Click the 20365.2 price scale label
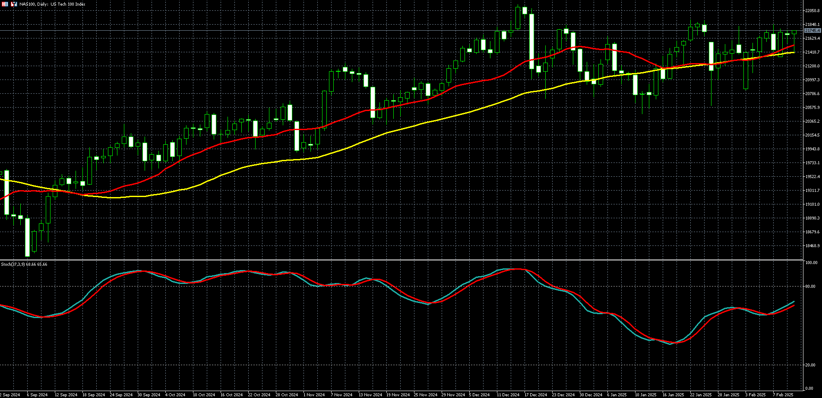 813,121
